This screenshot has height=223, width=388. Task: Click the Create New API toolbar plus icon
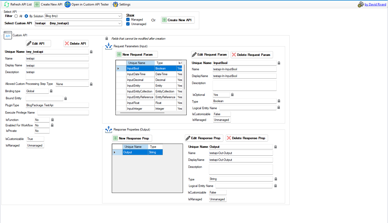(37, 4)
